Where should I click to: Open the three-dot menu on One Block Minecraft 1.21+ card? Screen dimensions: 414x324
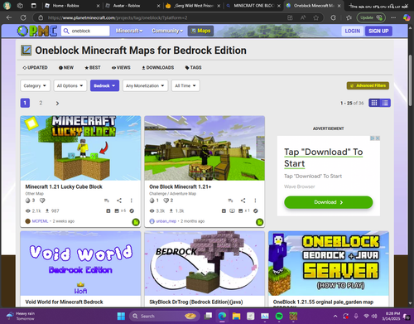255,201
